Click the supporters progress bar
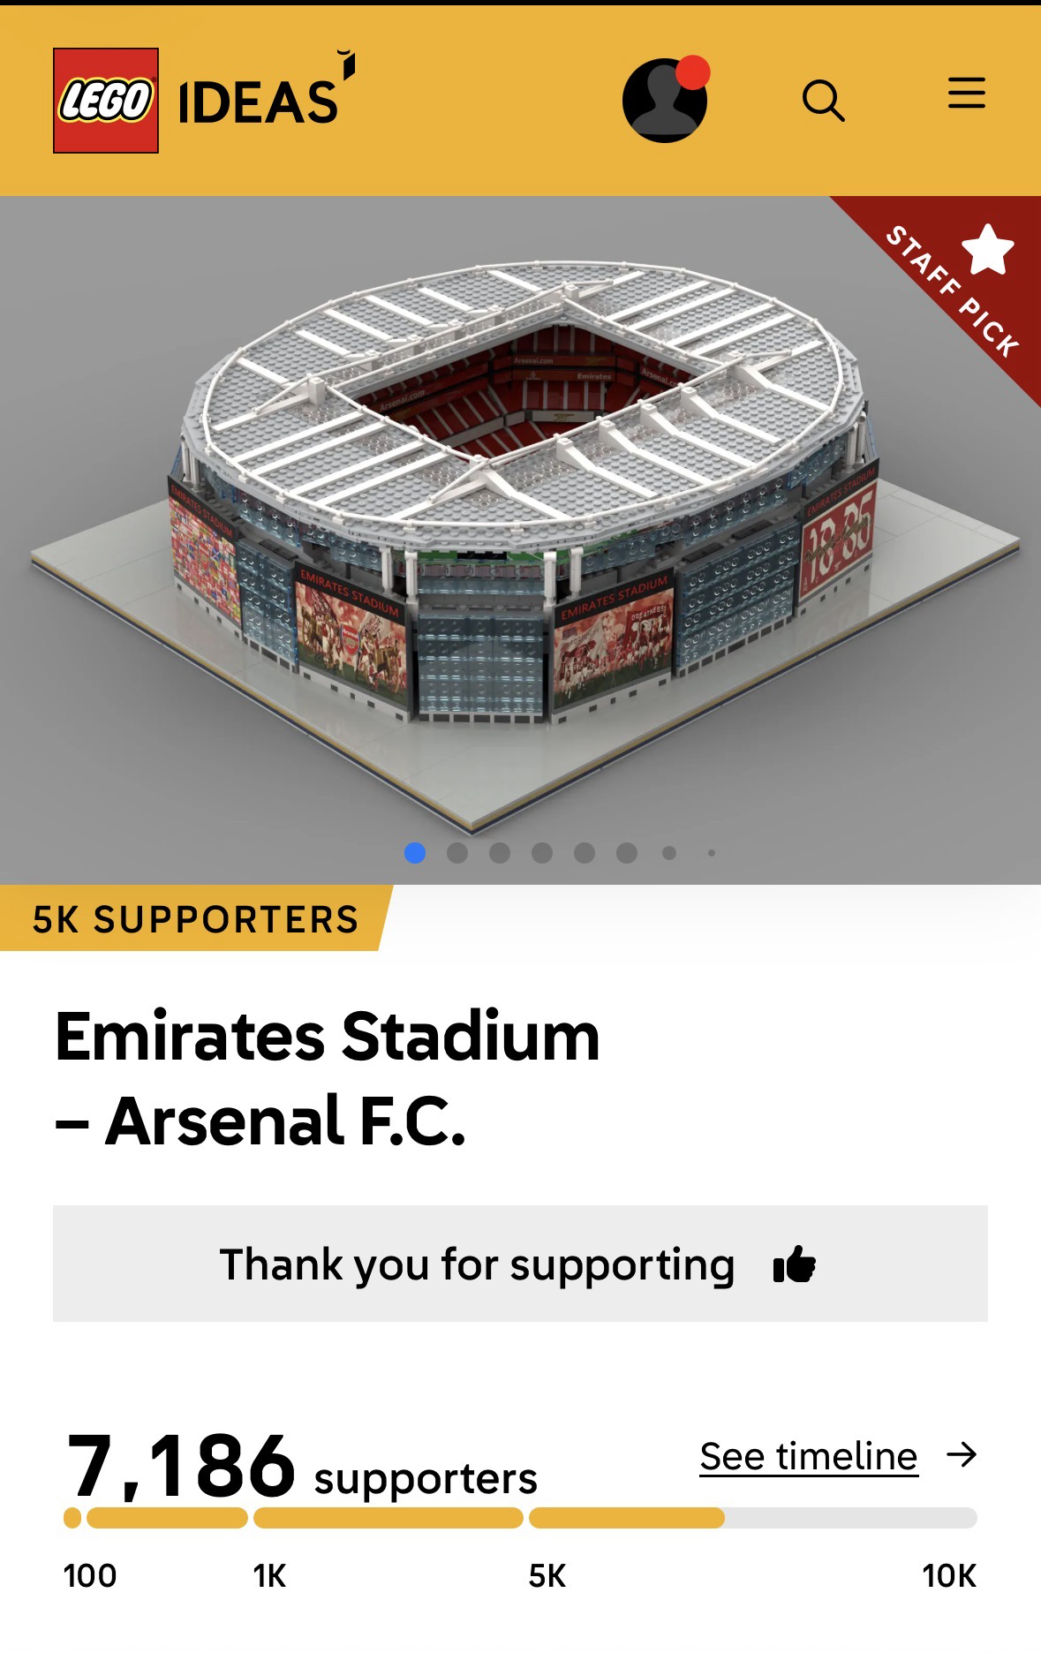 (519, 1518)
